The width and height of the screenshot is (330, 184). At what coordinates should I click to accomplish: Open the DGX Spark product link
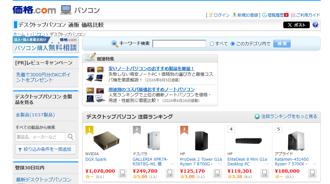tap(96, 159)
